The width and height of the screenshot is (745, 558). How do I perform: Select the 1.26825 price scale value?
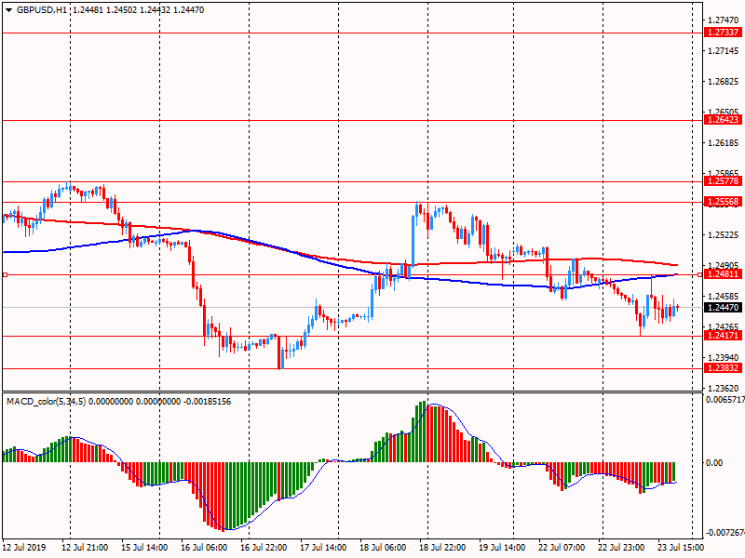point(724,82)
